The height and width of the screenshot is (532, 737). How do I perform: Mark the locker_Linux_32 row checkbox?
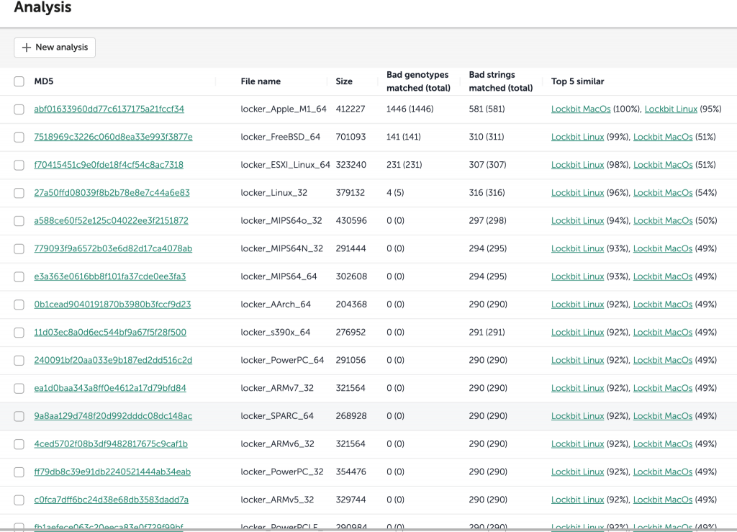click(19, 193)
